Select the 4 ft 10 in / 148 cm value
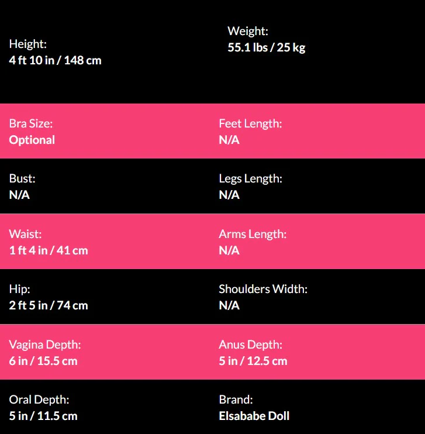The height and width of the screenshot is (434, 425). click(56, 60)
